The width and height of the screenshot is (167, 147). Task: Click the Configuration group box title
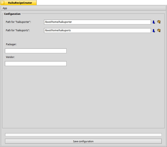(x=12, y=14)
